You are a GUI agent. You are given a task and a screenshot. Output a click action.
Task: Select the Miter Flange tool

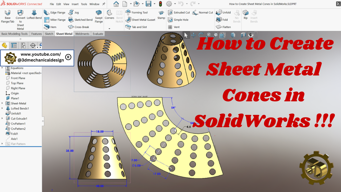click(55, 20)
